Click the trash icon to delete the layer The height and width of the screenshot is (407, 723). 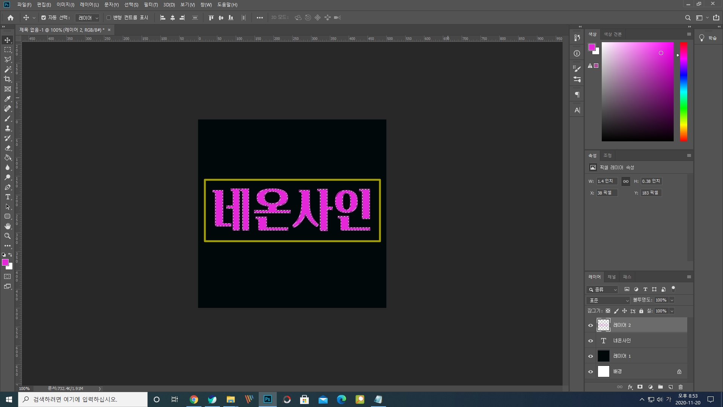[680, 387]
